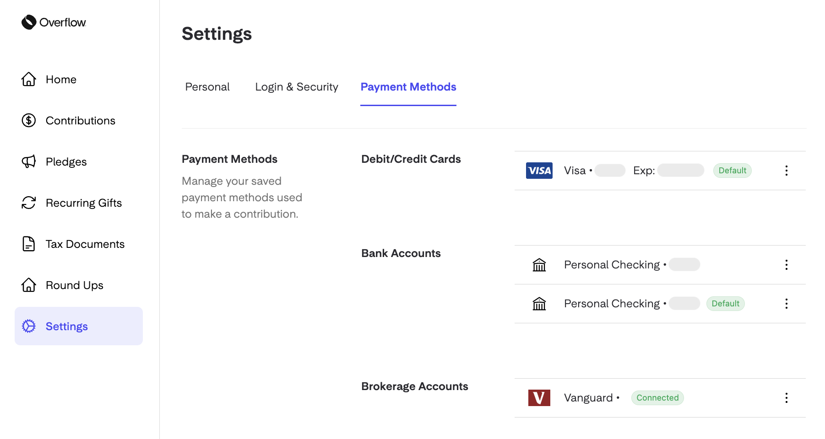Select the Recurring Gifts refresh icon

pos(28,203)
